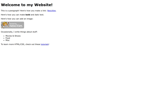The height and width of the screenshot is (111, 148).
Task: Click the bullet next to Misc
Action: coord(4,40)
